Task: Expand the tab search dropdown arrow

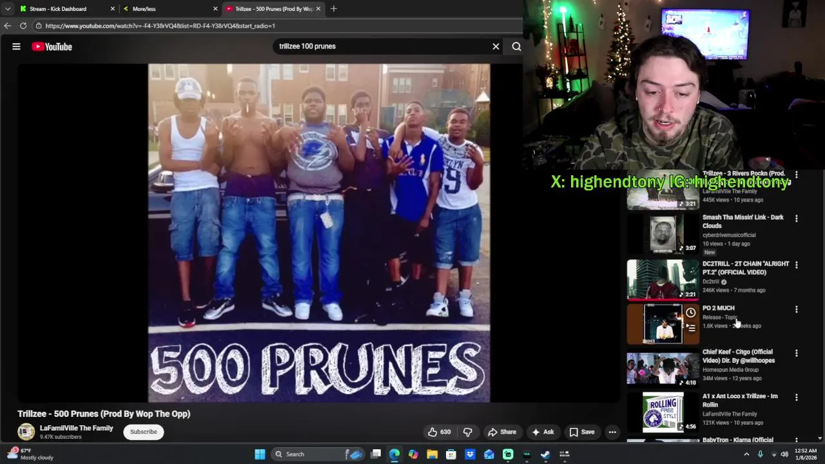Action: [7, 9]
